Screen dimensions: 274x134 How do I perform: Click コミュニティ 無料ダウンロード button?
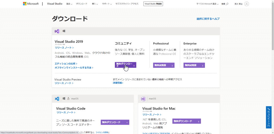click(x=125, y=65)
